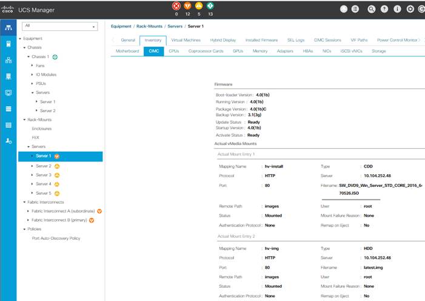425x301 pixels.
Task: Click the blank round icon in the header
Action: pyautogui.click(x=344, y=9)
